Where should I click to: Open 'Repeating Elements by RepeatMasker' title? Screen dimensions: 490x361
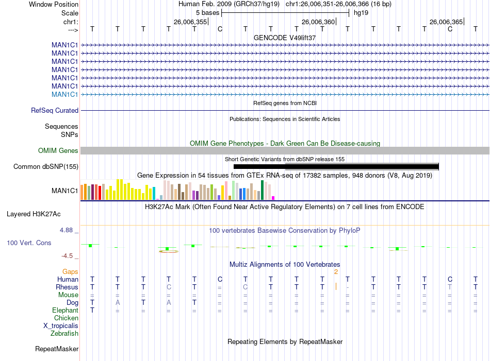pyautogui.click(x=285, y=341)
